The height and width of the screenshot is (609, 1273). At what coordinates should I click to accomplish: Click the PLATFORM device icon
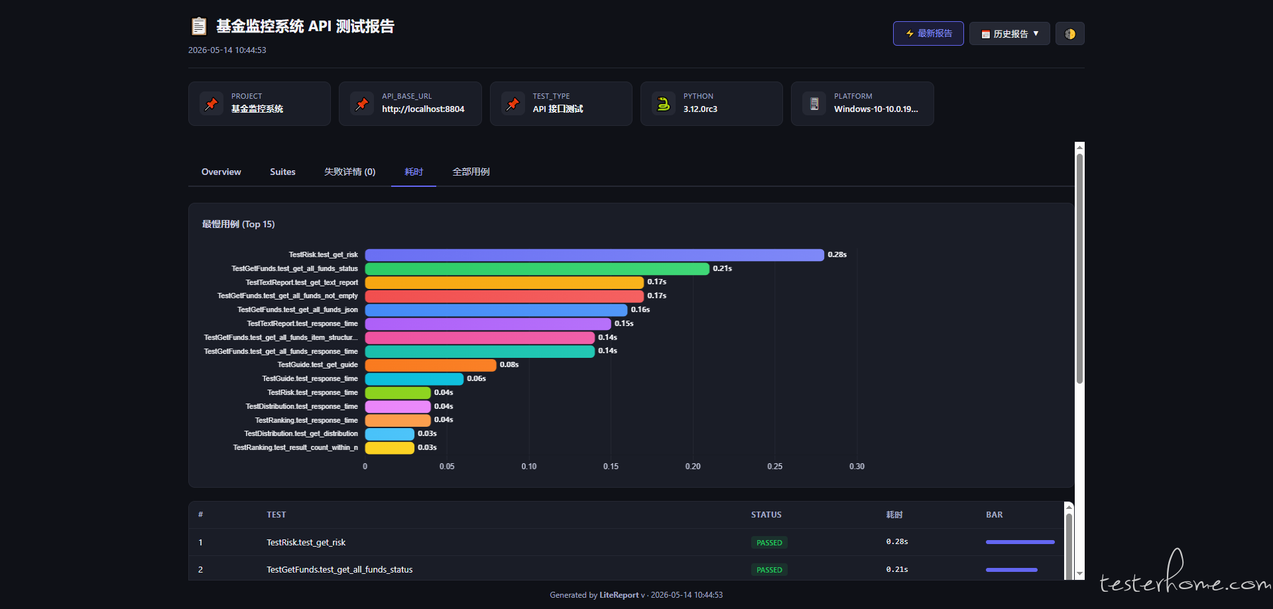814,103
